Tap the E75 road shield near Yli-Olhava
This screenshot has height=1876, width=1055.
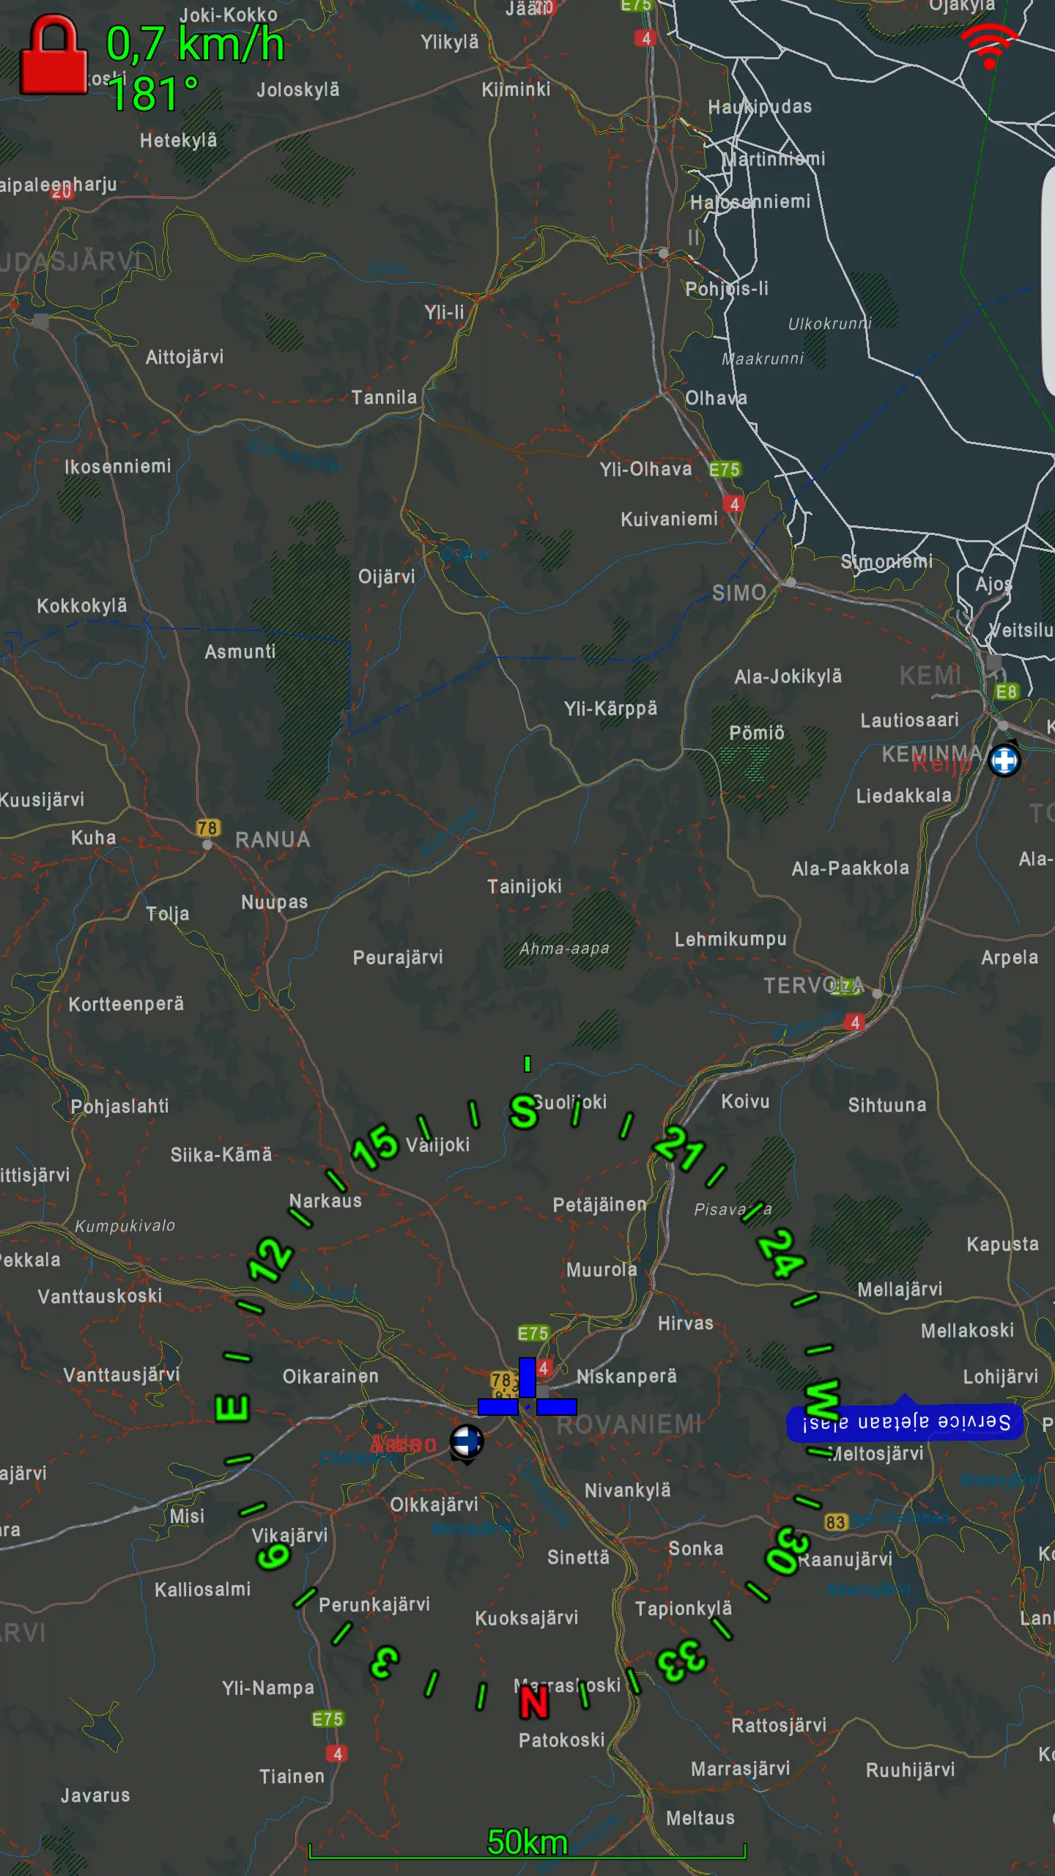pyautogui.click(x=724, y=469)
